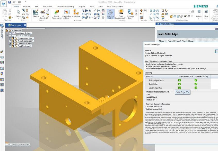Click the help question-mark sidebar icon
The image size is (218, 151).
tap(2, 68)
